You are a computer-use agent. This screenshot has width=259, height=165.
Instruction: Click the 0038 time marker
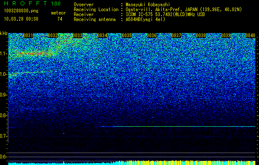pyautogui.click(x=201, y=35)
